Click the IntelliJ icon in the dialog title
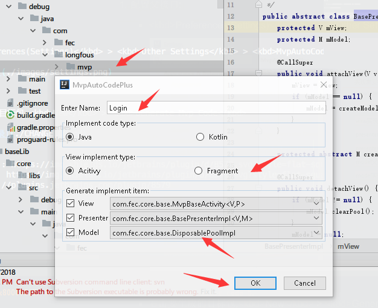 click(65, 85)
